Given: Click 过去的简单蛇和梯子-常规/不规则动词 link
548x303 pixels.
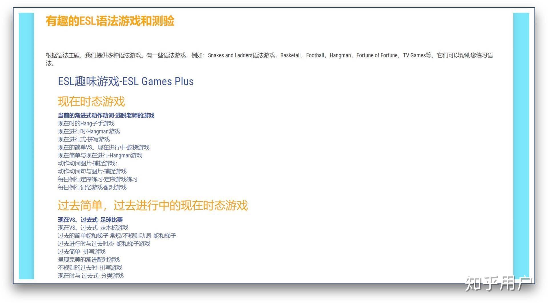Looking at the screenshot, I should tap(117, 236).
